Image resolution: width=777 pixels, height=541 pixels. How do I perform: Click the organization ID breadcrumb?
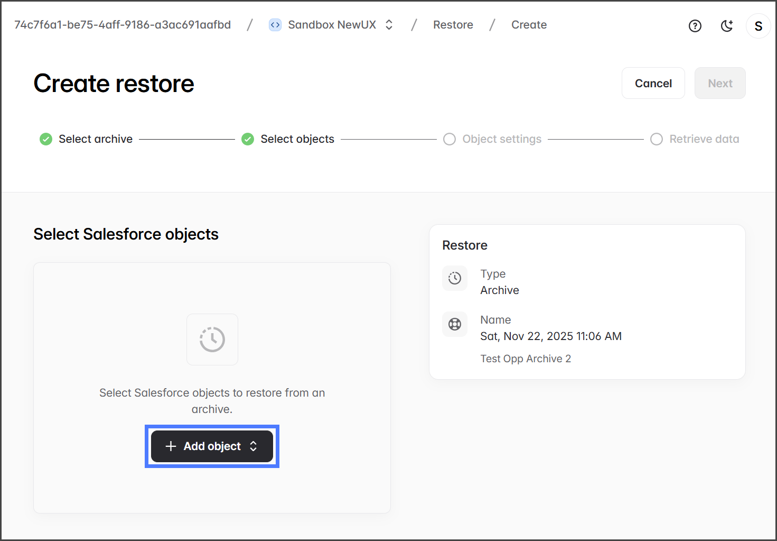(123, 25)
